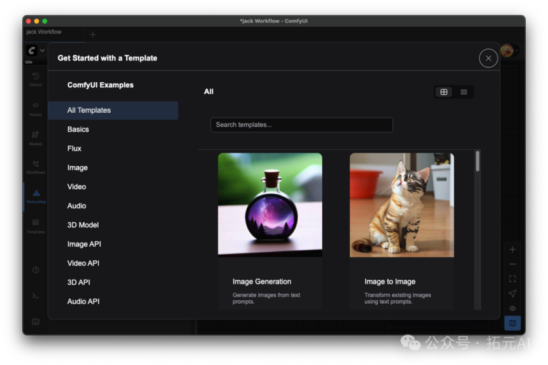Image resolution: width=548 pixels, height=365 pixels.
Task: Click the Image Generation template title
Action: click(x=262, y=282)
